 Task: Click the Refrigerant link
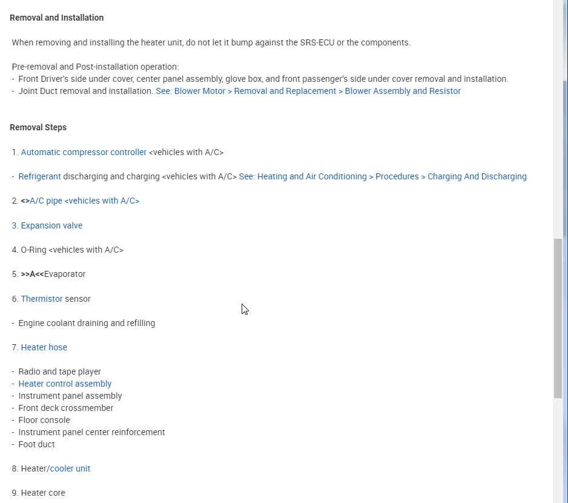[39, 176]
